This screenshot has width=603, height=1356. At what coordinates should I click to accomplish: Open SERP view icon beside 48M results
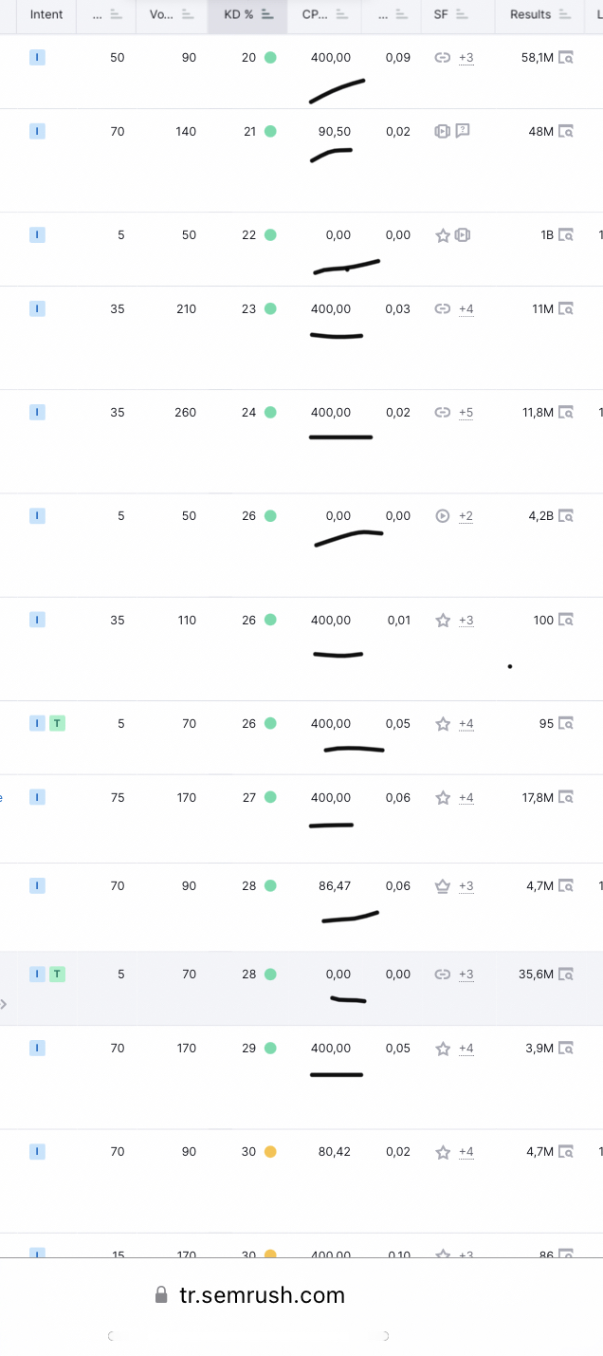coord(566,131)
